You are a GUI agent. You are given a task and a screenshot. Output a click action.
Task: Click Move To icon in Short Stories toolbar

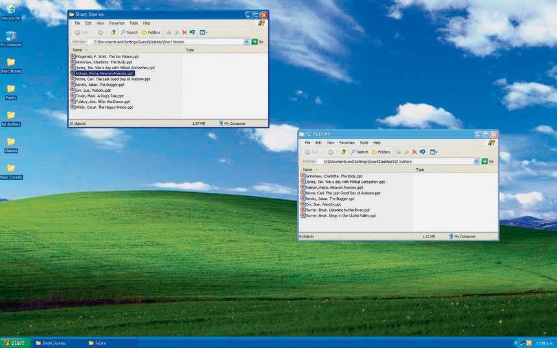tap(168, 32)
